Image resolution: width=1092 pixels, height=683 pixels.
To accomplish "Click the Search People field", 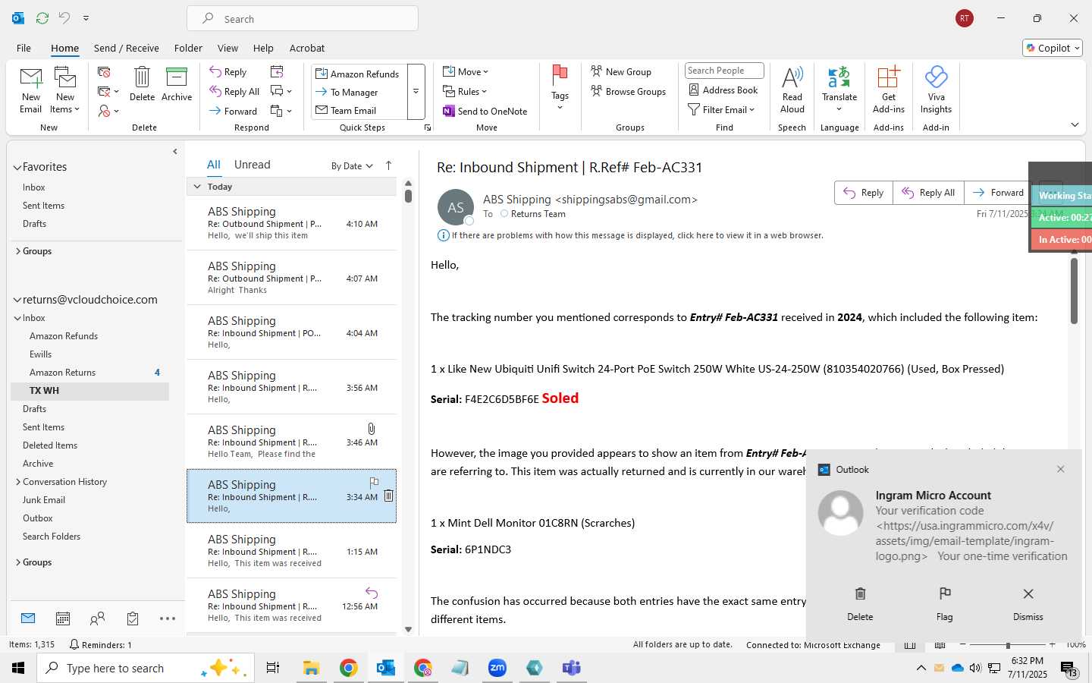I will click(x=724, y=71).
